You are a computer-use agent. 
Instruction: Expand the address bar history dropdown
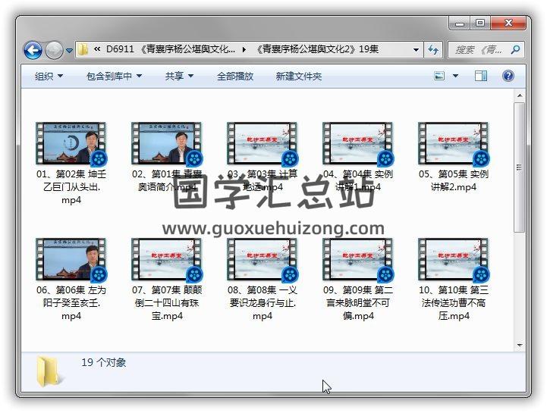(x=416, y=50)
